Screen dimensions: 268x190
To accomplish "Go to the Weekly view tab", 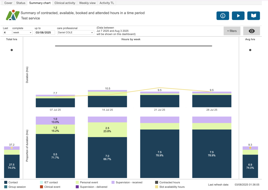I will pyautogui.click(x=88, y=3).
